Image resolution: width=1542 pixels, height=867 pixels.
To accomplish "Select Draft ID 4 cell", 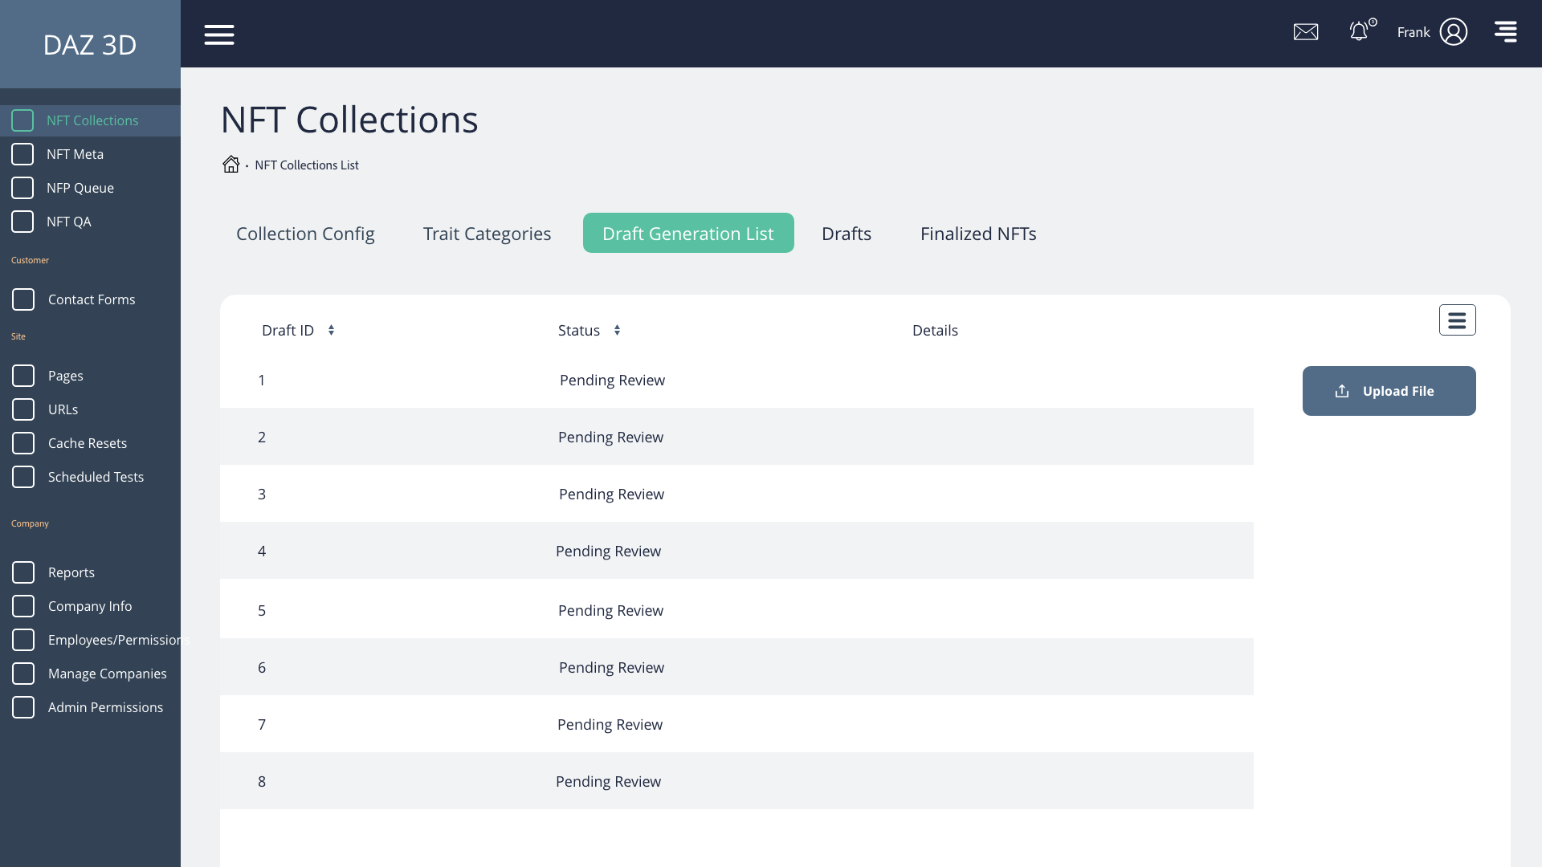I will click(x=262, y=551).
